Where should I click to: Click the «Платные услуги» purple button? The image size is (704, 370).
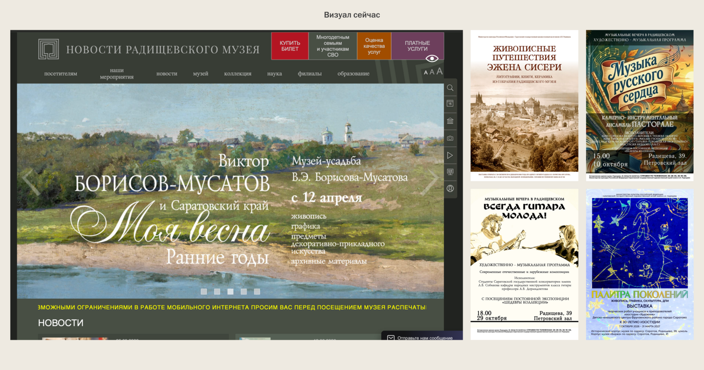pyautogui.click(x=418, y=46)
